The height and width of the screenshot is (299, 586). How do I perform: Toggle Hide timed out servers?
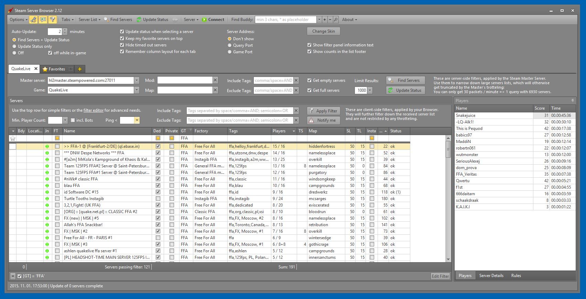tap(122, 45)
